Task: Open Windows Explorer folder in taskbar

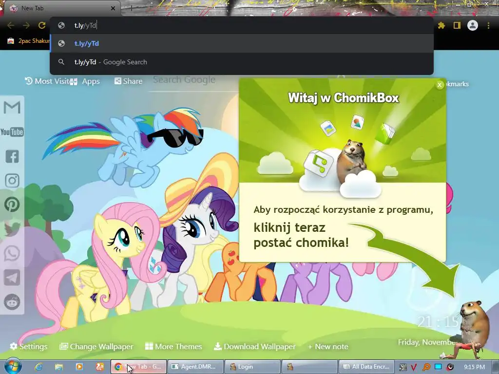Action: 59,367
